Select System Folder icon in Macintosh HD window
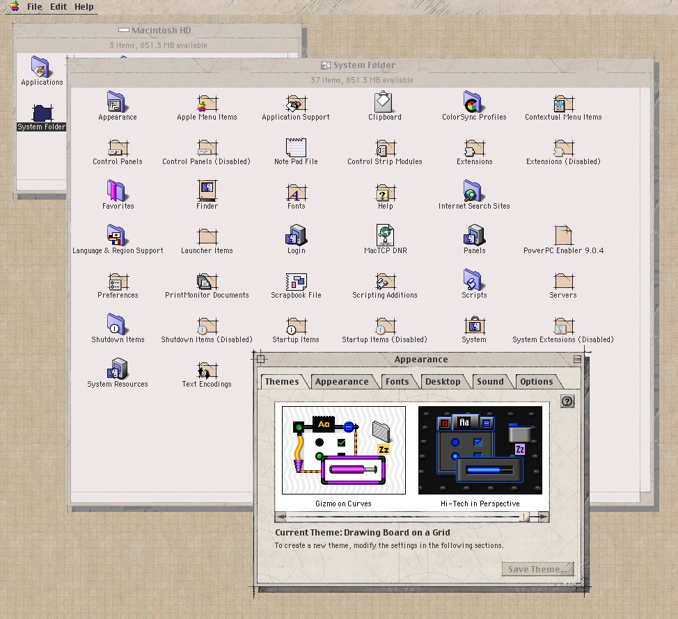Viewport: 678px width, 619px height. click(42, 113)
